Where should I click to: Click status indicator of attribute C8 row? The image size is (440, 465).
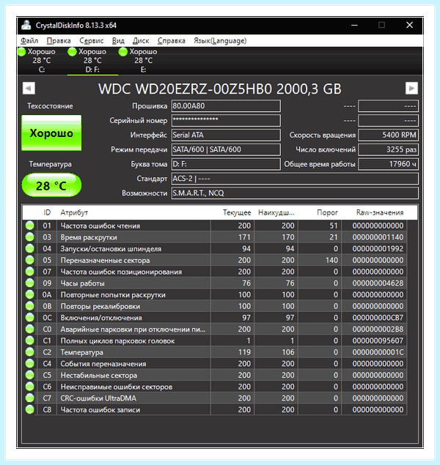[x=29, y=409]
